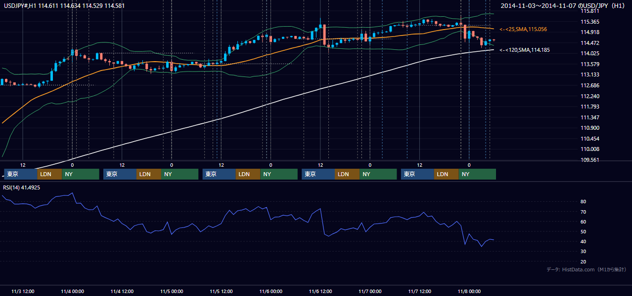Click the 115.365 price axis label
Screen dimensions: 632x296
pyautogui.click(x=589, y=22)
